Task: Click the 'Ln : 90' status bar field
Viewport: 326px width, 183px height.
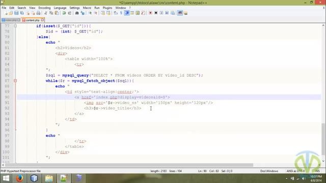Action: pos(202,171)
